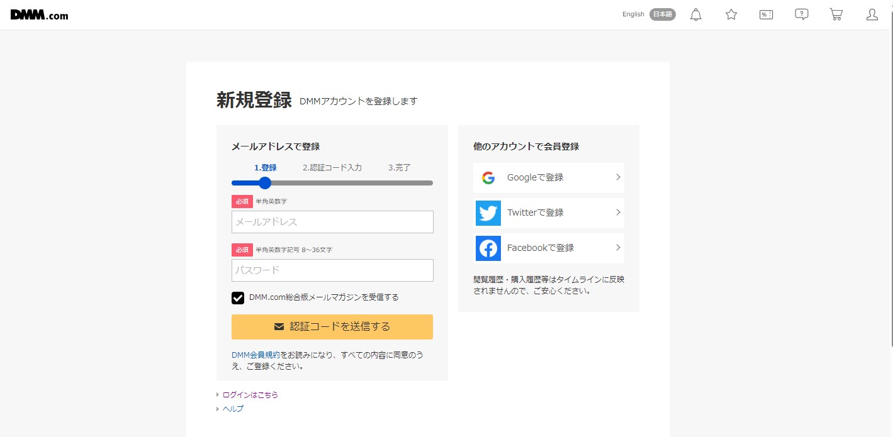The height and width of the screenshot is (437, 893).
Task: Open the notifications bell icon
Action: point(696,14)
